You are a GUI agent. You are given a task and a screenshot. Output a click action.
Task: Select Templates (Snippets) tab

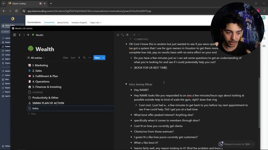point(79,22)
